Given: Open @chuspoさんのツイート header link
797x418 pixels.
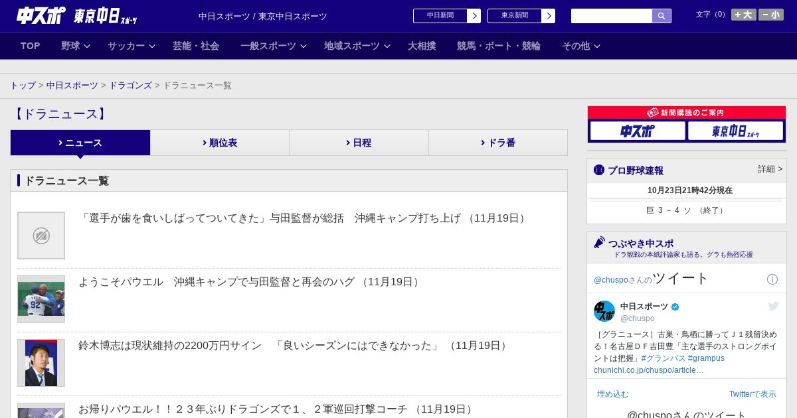Looking at the screenshot, I should pyautogui.click(x=652, y=279).
